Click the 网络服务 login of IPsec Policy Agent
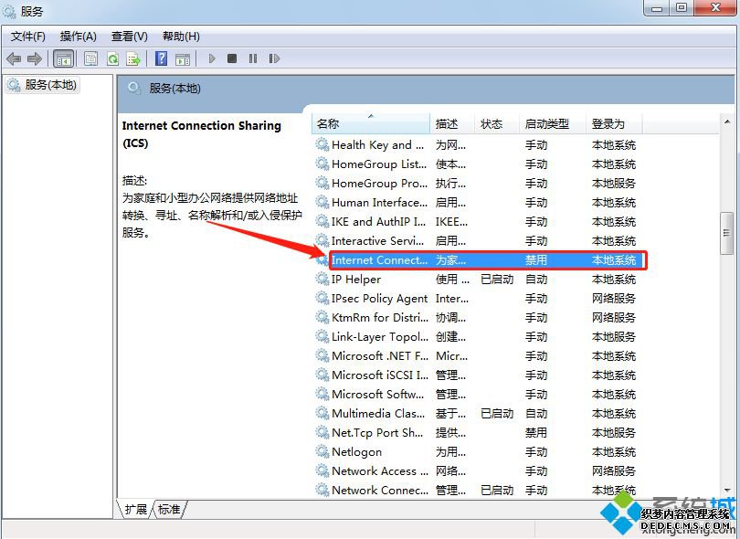The height and width of the screenshot is (539, 740). pos(614,299)
